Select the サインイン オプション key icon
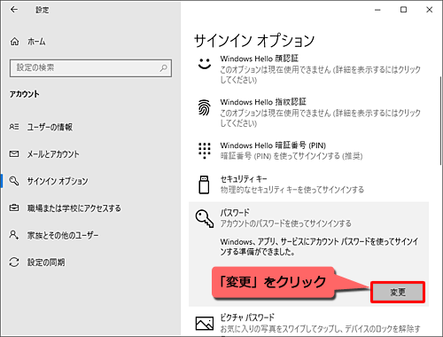Screen dimensions: 443x337 click(x=14, y=181)
